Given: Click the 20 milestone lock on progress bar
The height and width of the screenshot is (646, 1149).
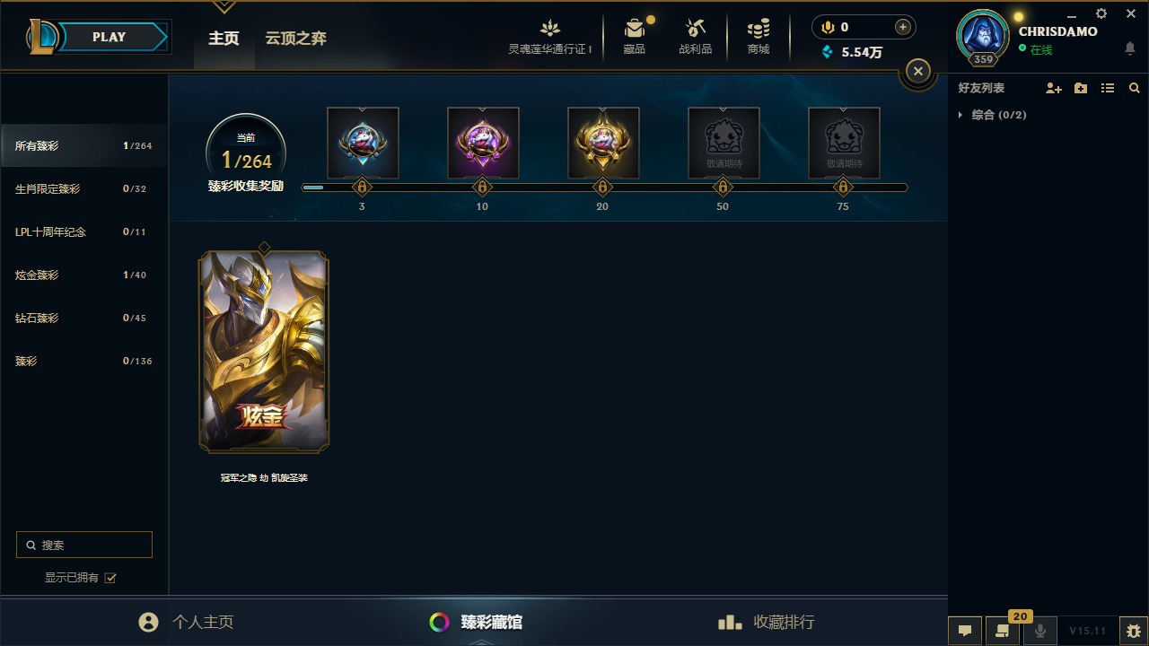Looking at the screenshot, I should pyautogui.click(x=602, y=188).
